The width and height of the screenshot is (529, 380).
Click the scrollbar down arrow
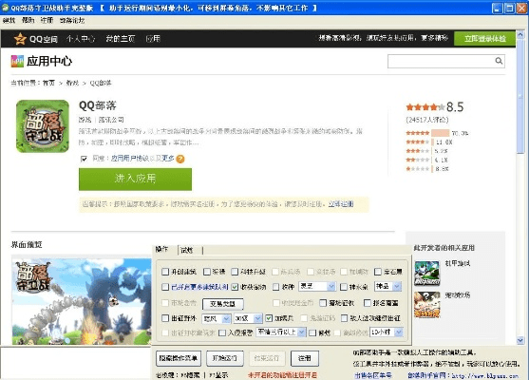[x=520, y=340]
